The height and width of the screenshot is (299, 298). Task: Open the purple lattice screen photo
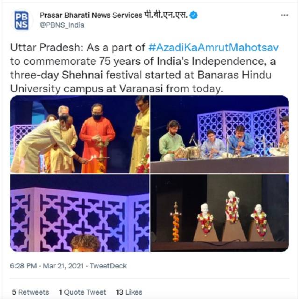point(80,213)
